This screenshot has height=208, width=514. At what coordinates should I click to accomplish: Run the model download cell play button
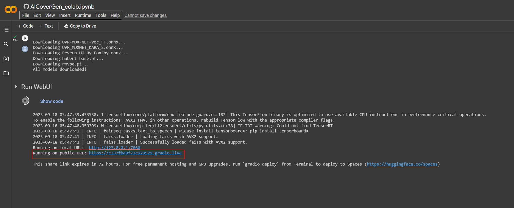coord(25,38)
